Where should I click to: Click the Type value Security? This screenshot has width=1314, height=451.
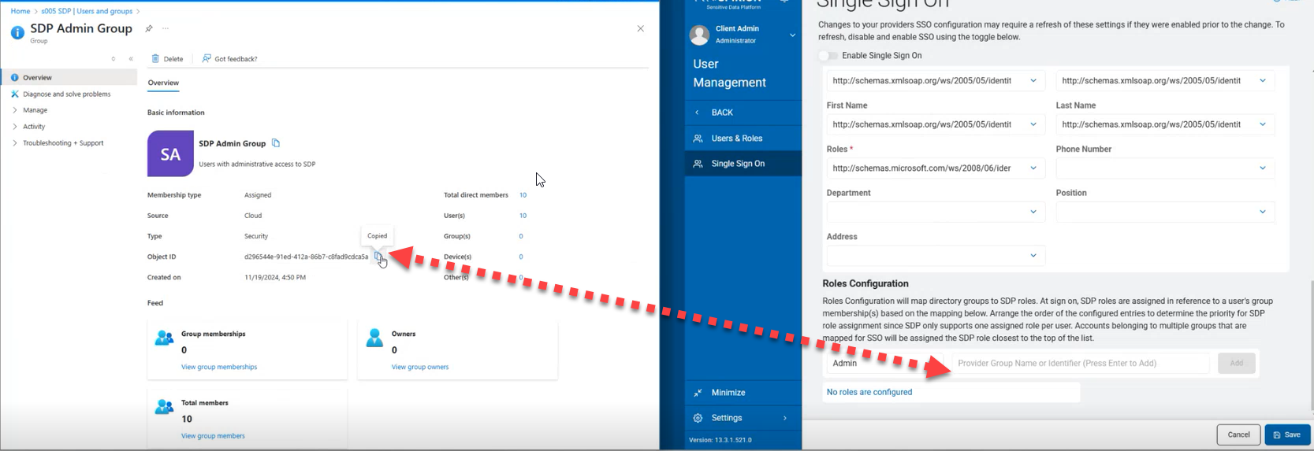256,236
